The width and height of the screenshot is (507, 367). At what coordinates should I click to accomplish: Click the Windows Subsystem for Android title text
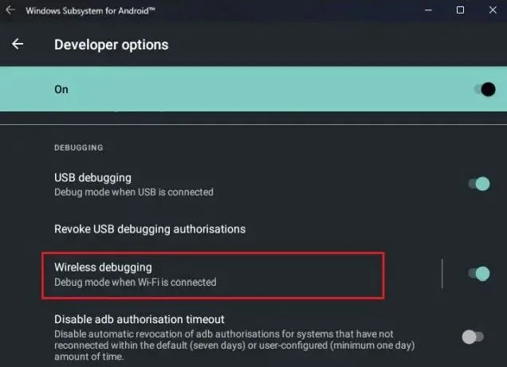[91, 10]
